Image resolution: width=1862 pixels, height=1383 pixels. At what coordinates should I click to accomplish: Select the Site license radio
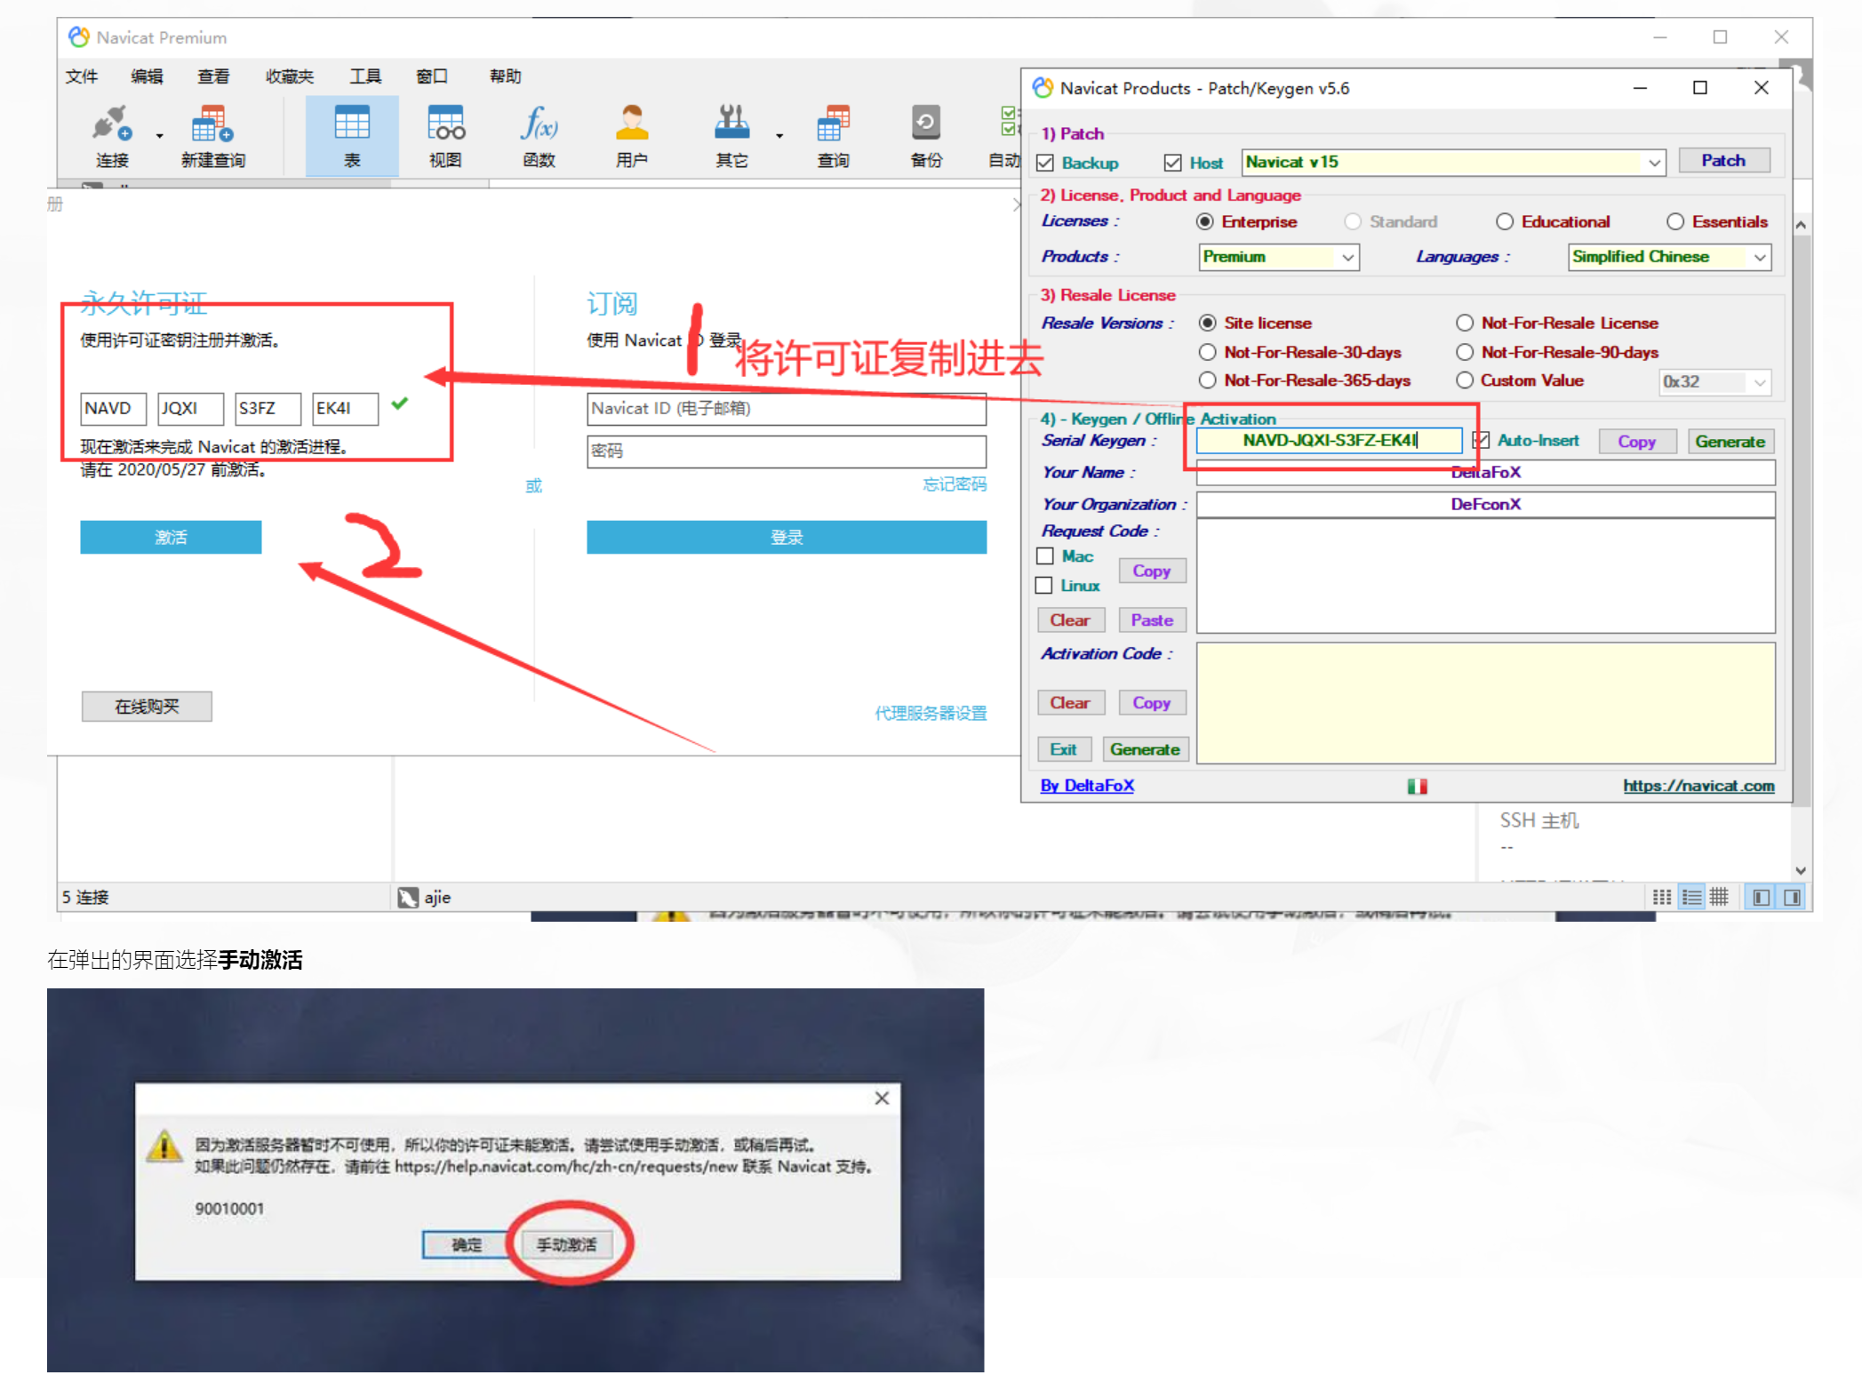[1207, 323]
